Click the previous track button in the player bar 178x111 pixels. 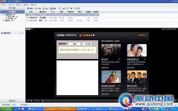pyautogui.click(x=36, y=101)
